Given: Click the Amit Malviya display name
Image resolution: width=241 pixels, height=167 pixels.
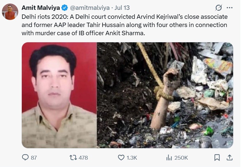Looking at the screenshot, I should pyautogui.click(x=41, y=8).
